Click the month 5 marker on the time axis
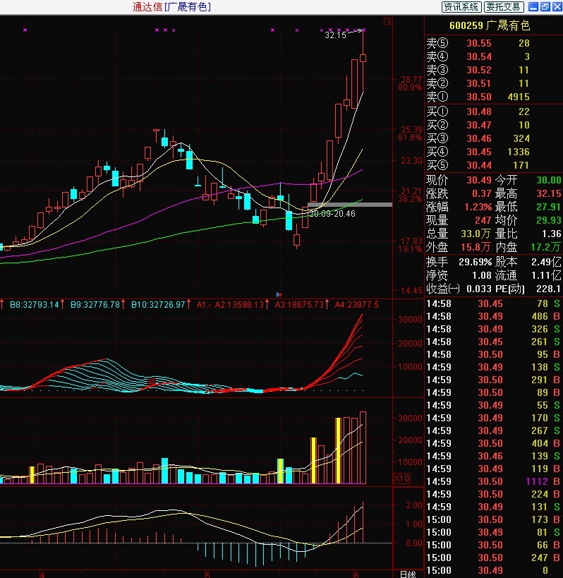This screenshot has height=578, width=563. [207, 574]
